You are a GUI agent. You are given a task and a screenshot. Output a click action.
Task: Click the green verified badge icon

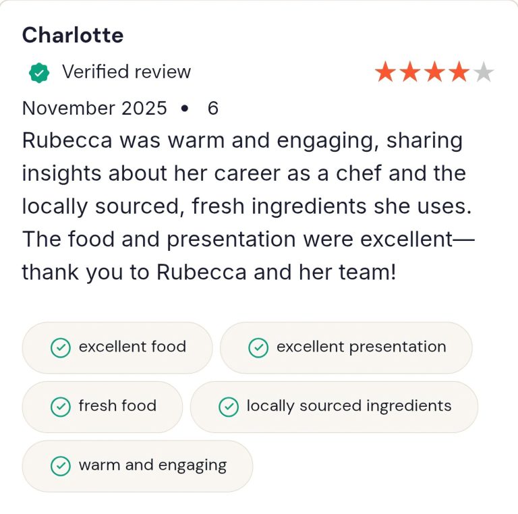point(39,72)
